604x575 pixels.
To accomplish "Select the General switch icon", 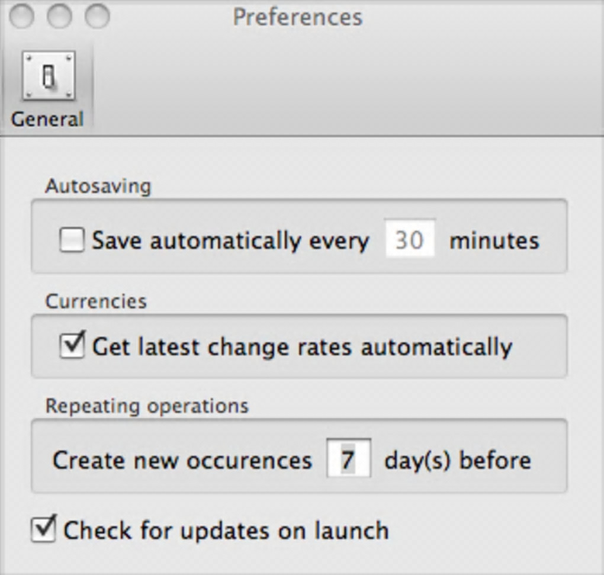I will tap(49, 76).
